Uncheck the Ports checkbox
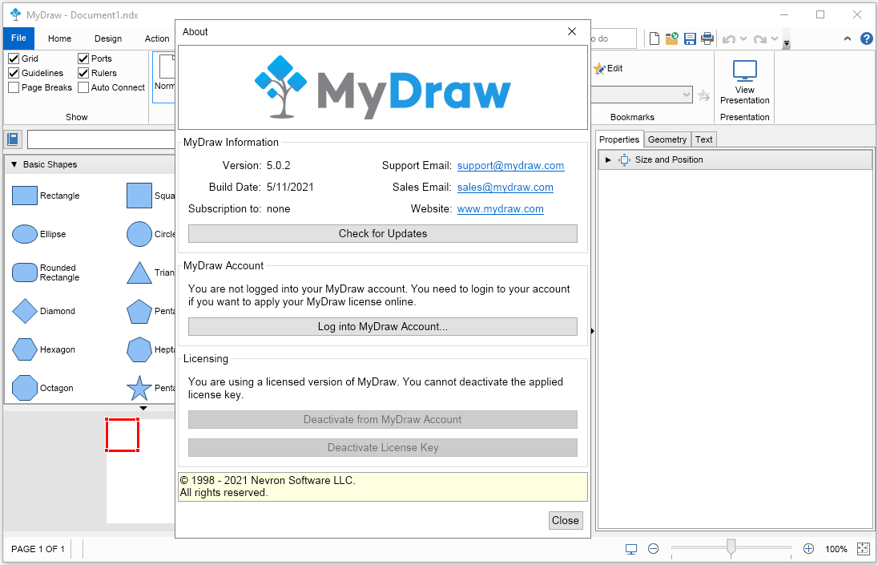Image resolution: width=878 pixels, height=565 pixels. pyautogui.click(x=83, y=59)
